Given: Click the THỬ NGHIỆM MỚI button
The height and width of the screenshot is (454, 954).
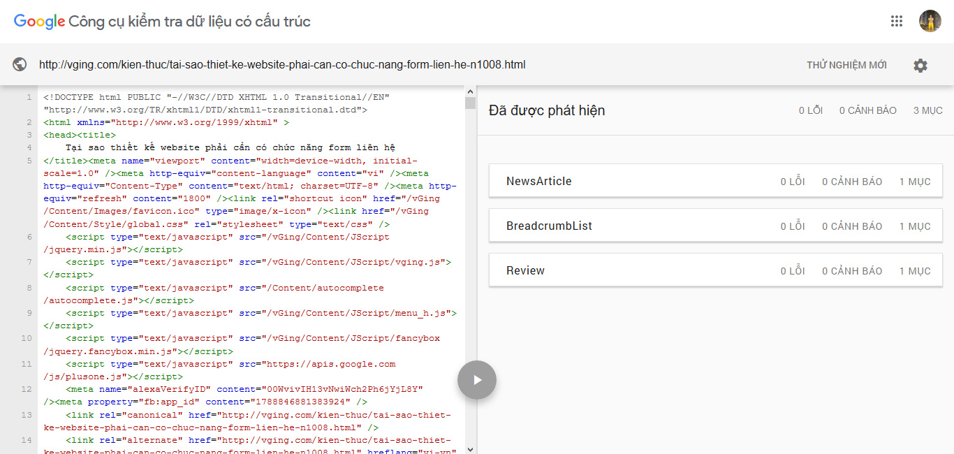Looking at the screenshot, I should [x=846, y=65].
